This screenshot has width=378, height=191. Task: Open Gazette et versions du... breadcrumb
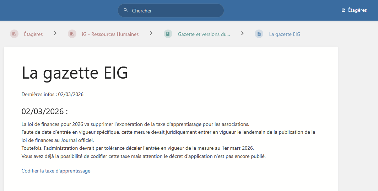pos(204,34)
